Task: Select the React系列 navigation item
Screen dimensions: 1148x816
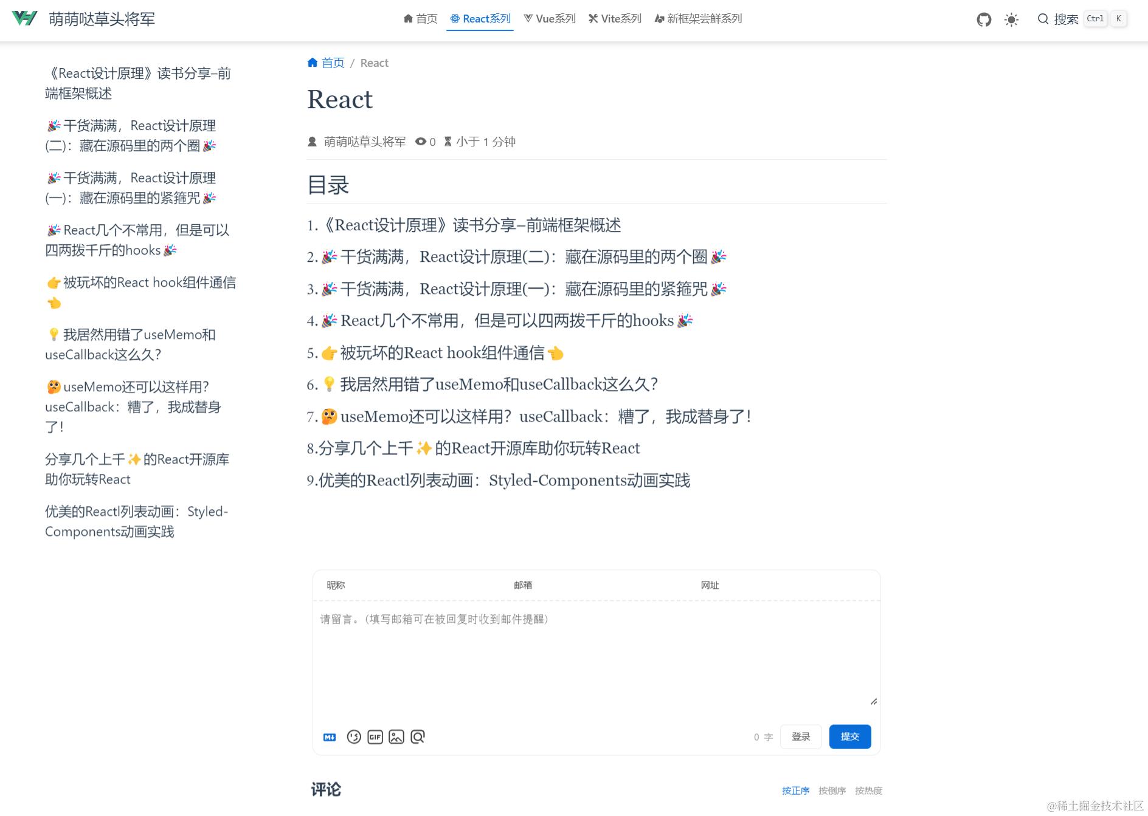Action: [480, 19]
